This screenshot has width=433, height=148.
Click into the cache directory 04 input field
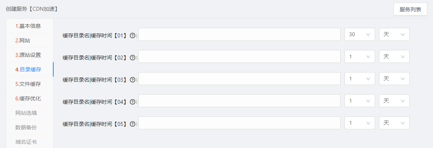[239, 101]
